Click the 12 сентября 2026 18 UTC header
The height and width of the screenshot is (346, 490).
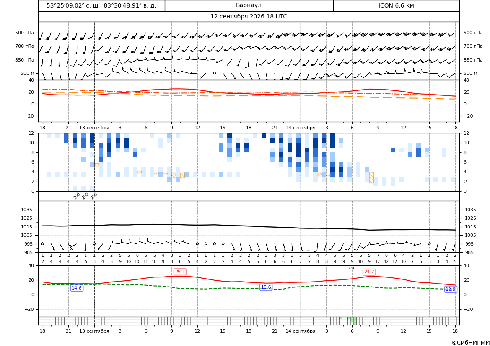tap(249, 17)
